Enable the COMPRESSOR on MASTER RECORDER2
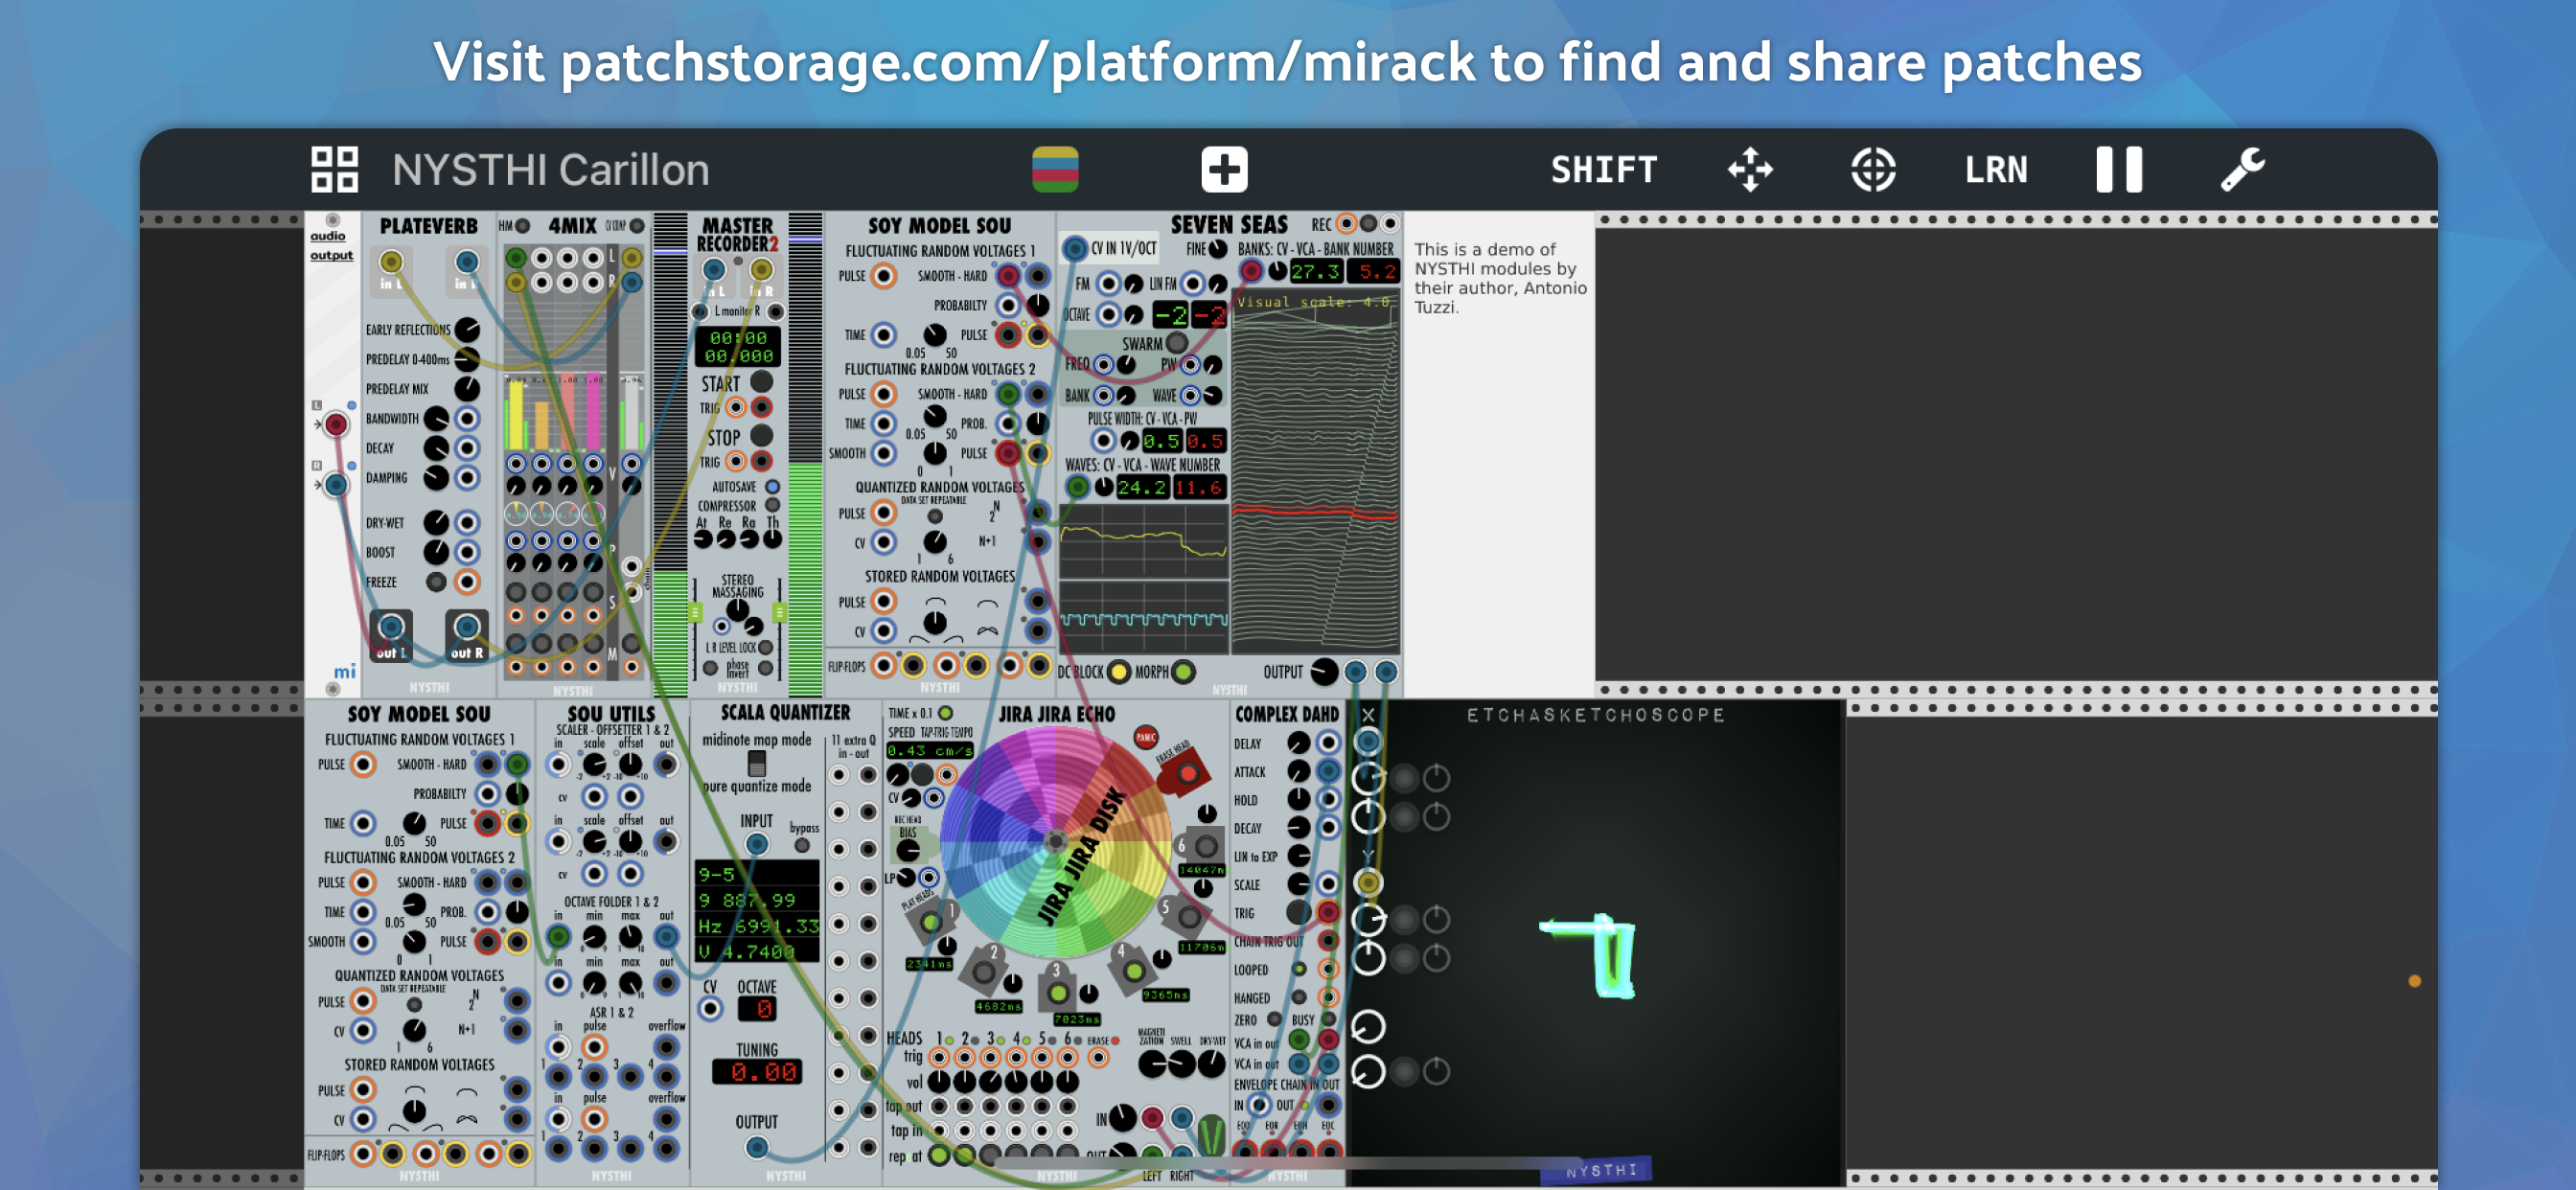Image resolution: width=2576 pixels, height=1190 pixels. point(772,506)
